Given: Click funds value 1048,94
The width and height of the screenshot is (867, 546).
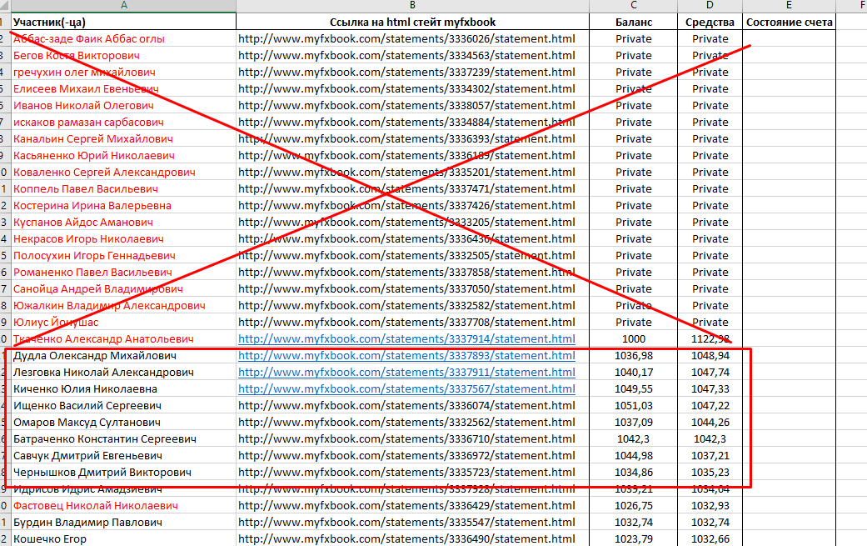Looking at the screenshot, I should (710, 355).
